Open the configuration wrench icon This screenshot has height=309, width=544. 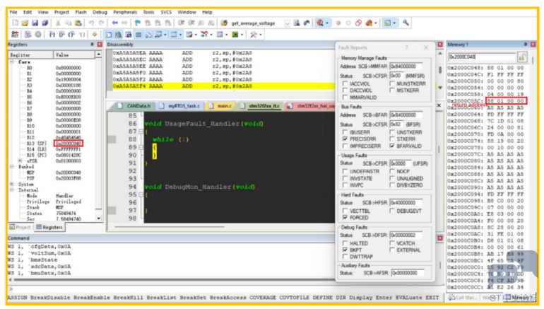(406, 23)
